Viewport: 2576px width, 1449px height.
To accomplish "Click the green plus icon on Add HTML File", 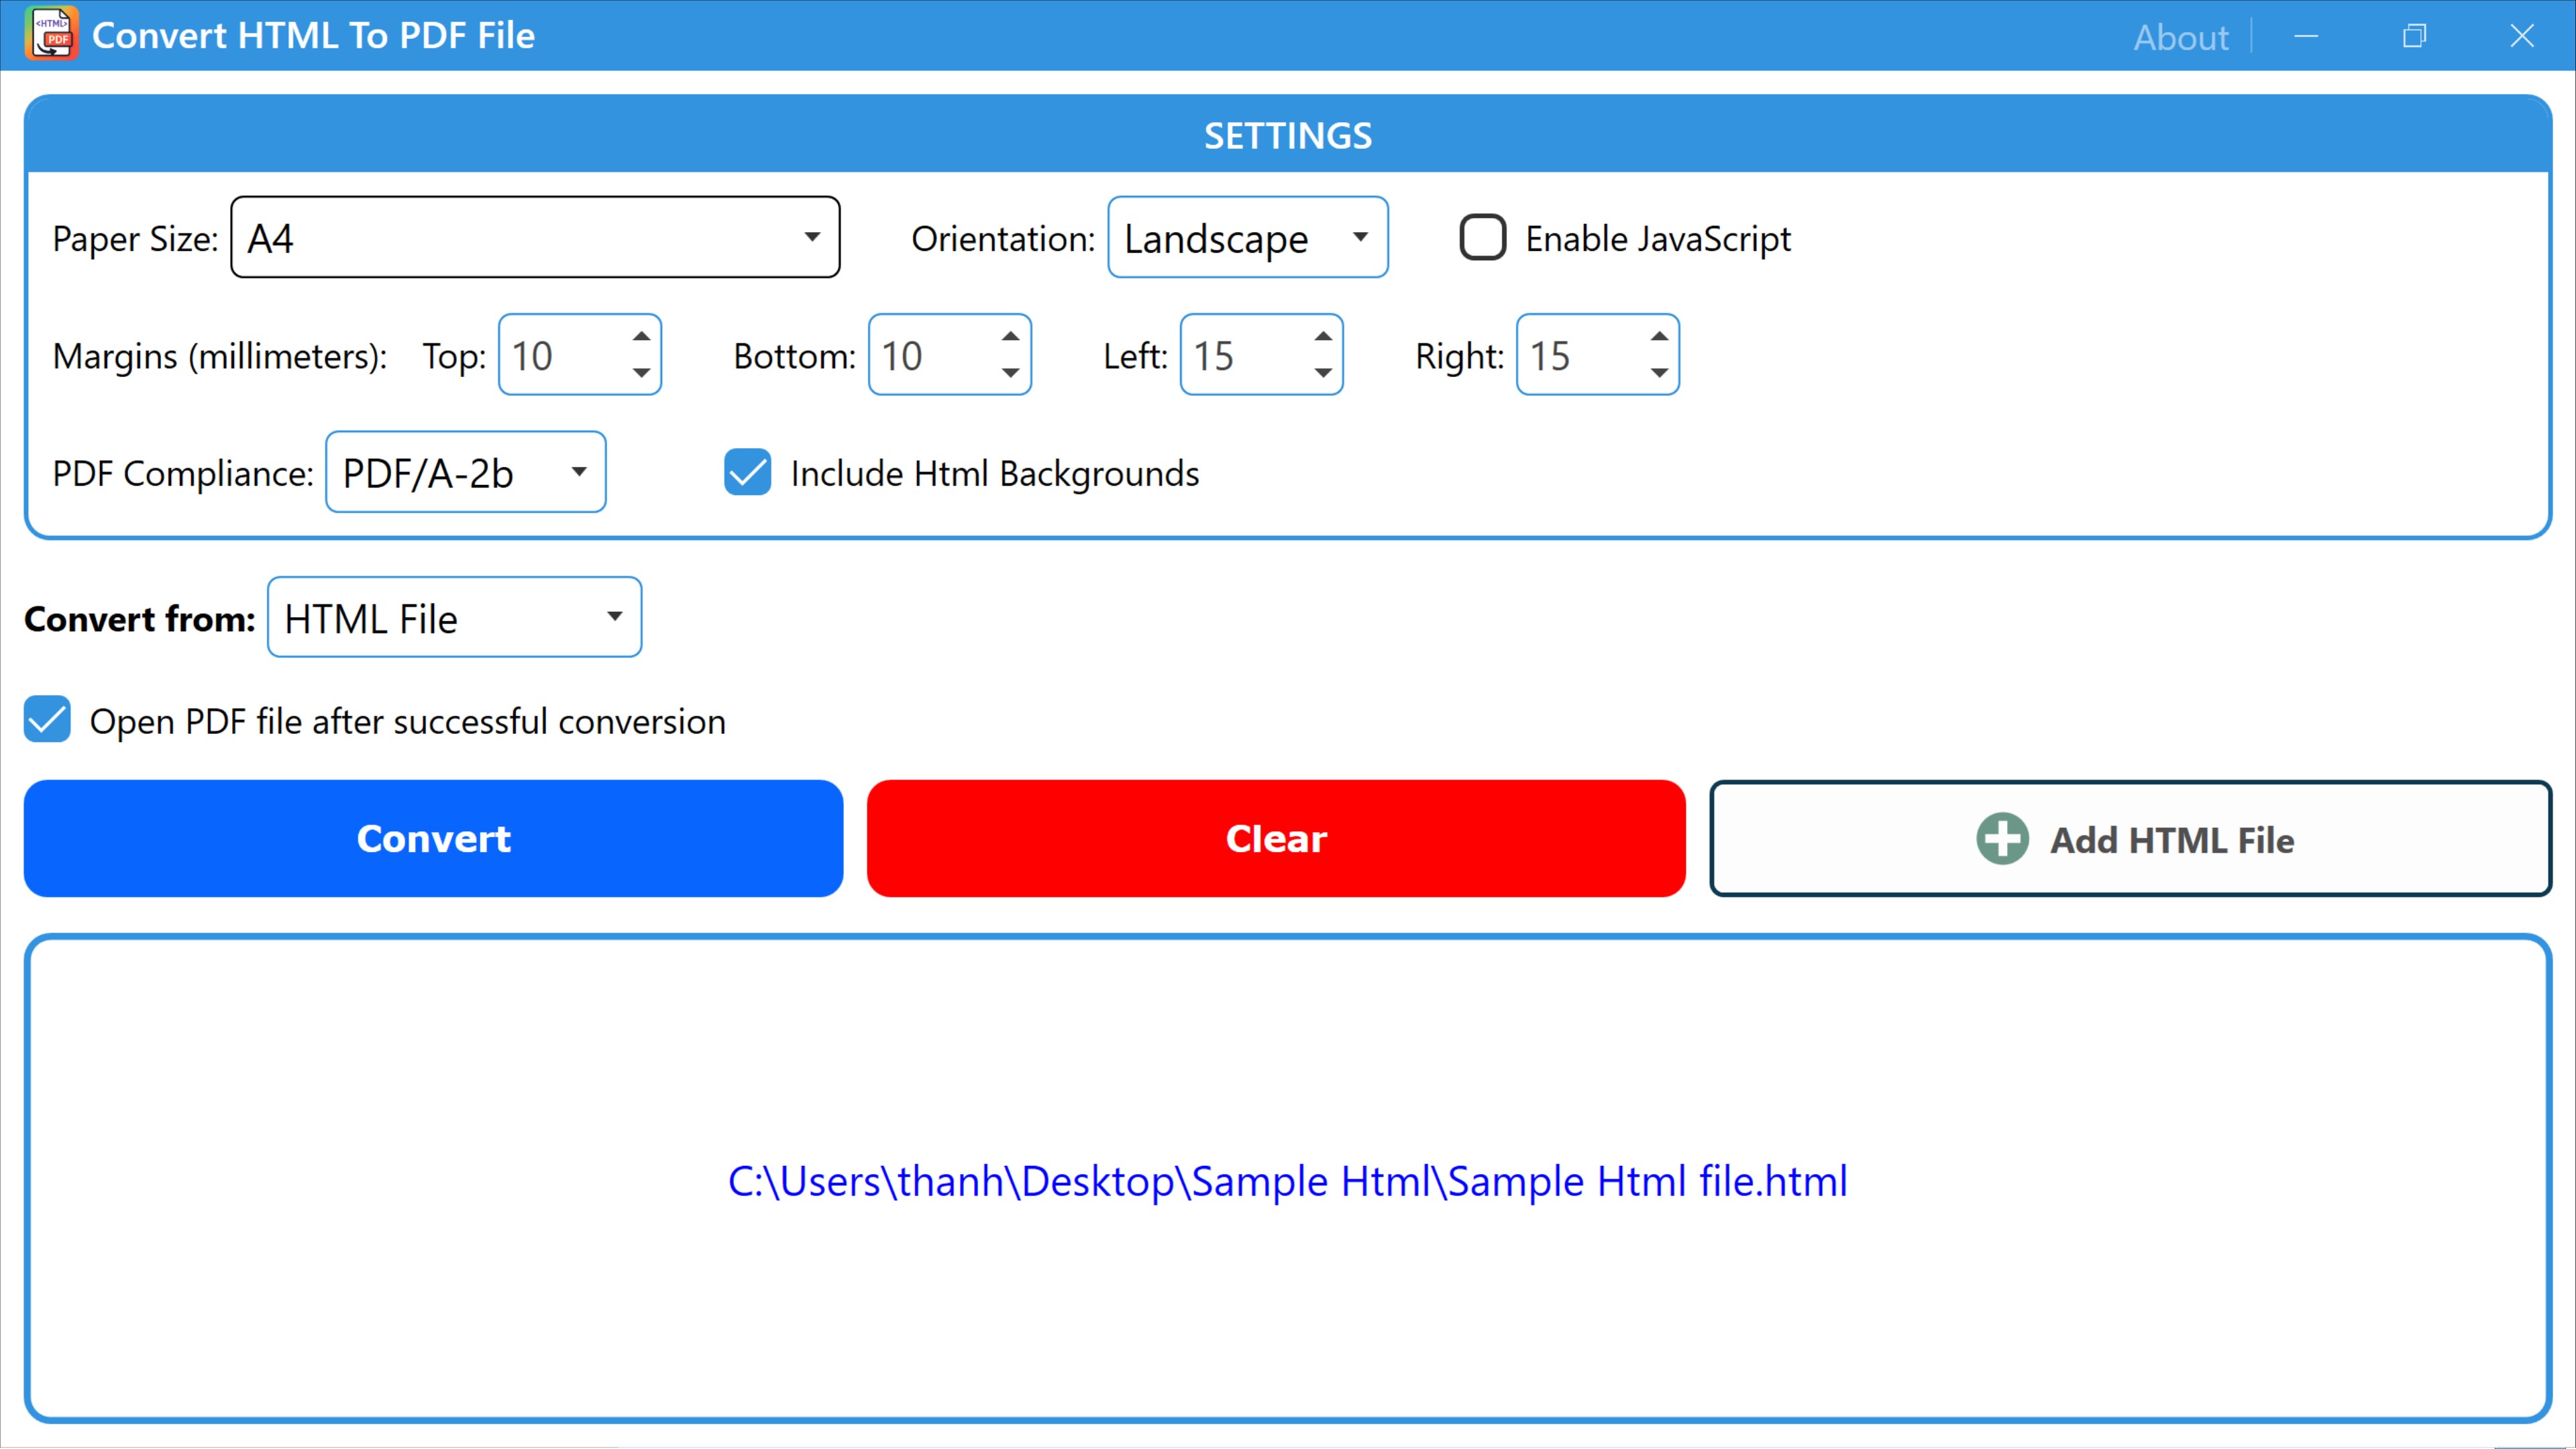I will 2002,839.
